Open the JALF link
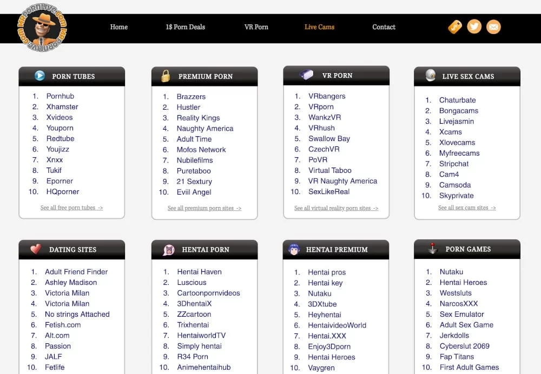The height and width of the screenshot is (374, 541). [x=54, y=357]
